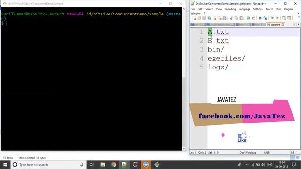
Task: Click the Redo arrow icon in Notepad++
Action: (253, 18)
